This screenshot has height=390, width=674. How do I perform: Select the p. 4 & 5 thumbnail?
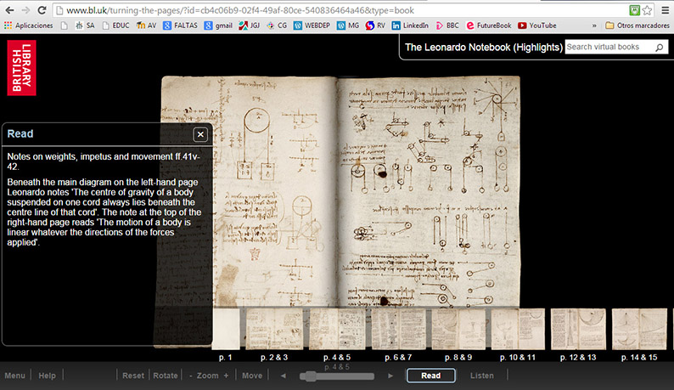(337, 330)
